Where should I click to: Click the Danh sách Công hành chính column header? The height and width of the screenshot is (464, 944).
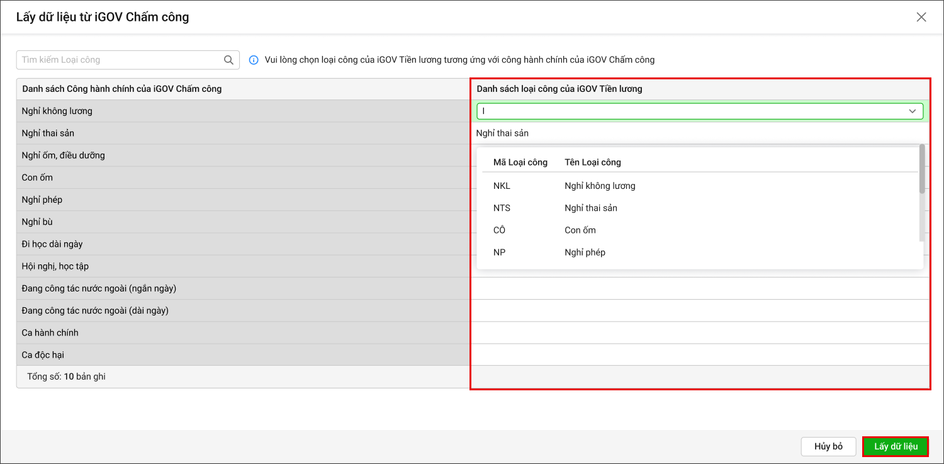click(244, 89)
